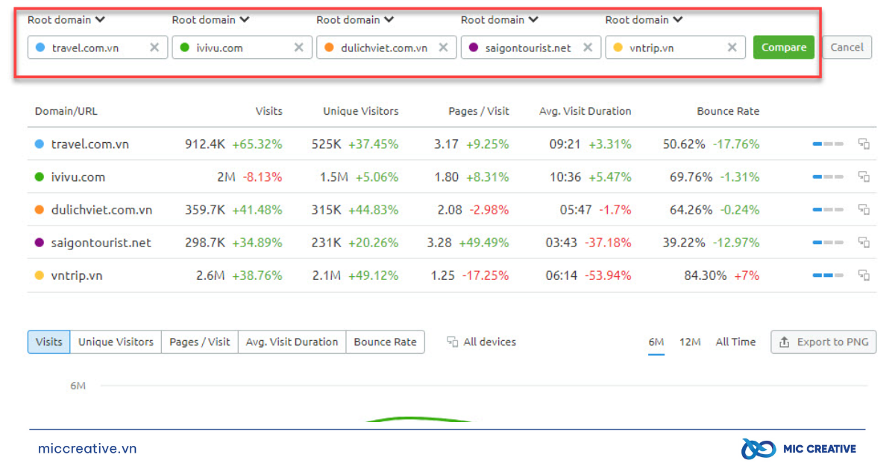This screenshot has width=895, height=469.
Task: Clear the vntrip.vn domain field X
Action: [x=732, y=48]
